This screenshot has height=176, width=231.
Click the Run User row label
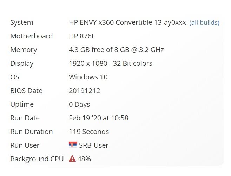[x=25, y=145]
